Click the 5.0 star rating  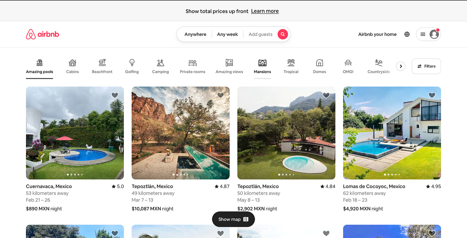pos(118,186)
